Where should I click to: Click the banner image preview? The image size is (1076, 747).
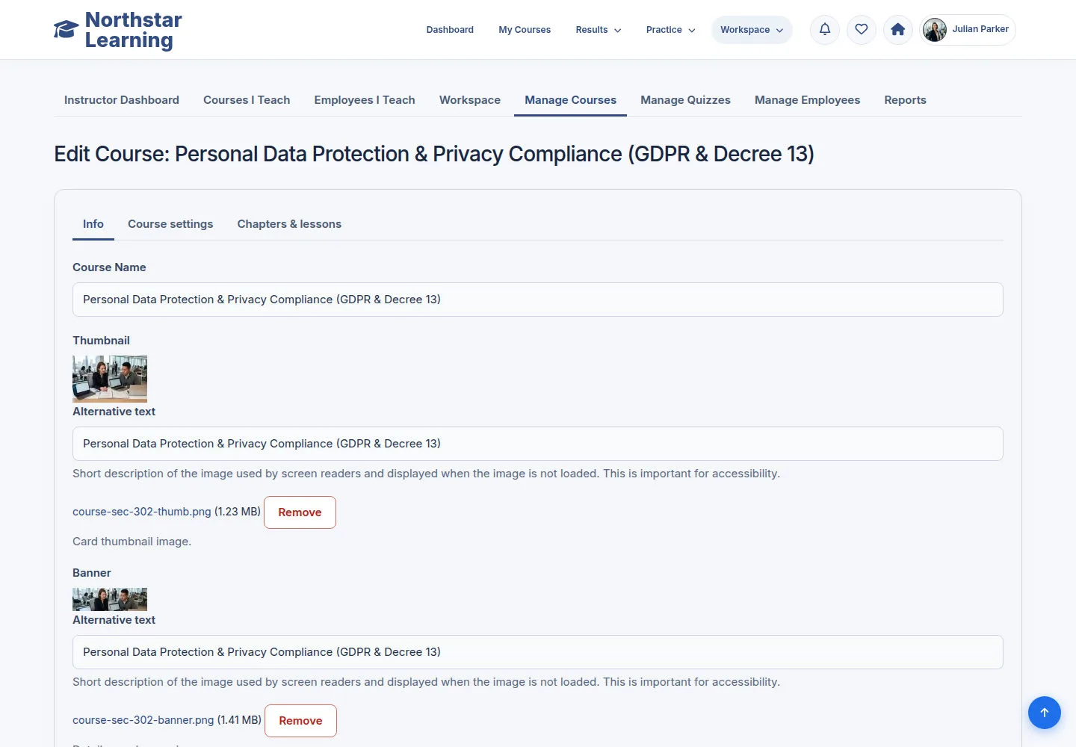point(110,599)
